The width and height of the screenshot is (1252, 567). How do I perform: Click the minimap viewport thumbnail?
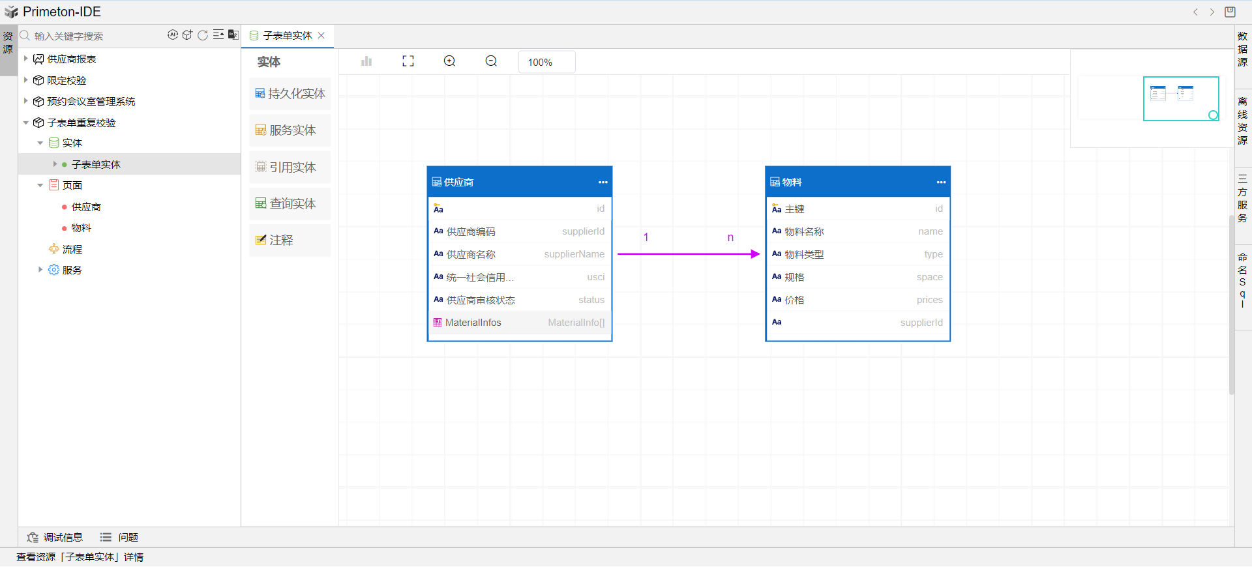coord(1180,98)
